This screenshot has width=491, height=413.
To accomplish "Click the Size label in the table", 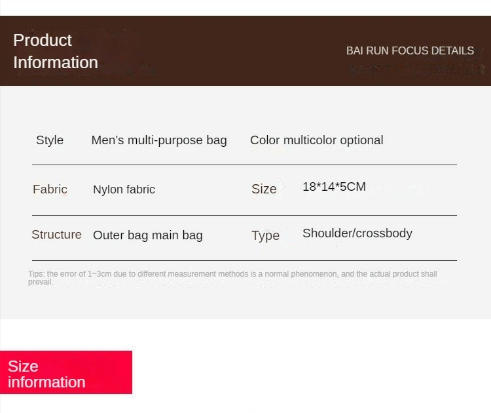I will [x=264, y=189].
